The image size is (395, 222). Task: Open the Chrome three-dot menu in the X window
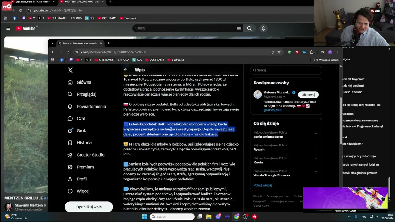pos(337,52)
